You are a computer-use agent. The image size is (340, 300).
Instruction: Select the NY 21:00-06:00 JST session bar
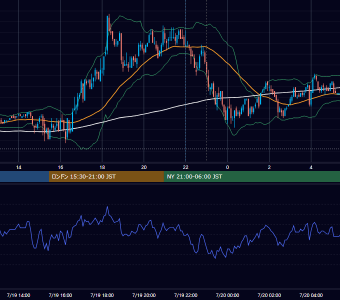point(251,176)
